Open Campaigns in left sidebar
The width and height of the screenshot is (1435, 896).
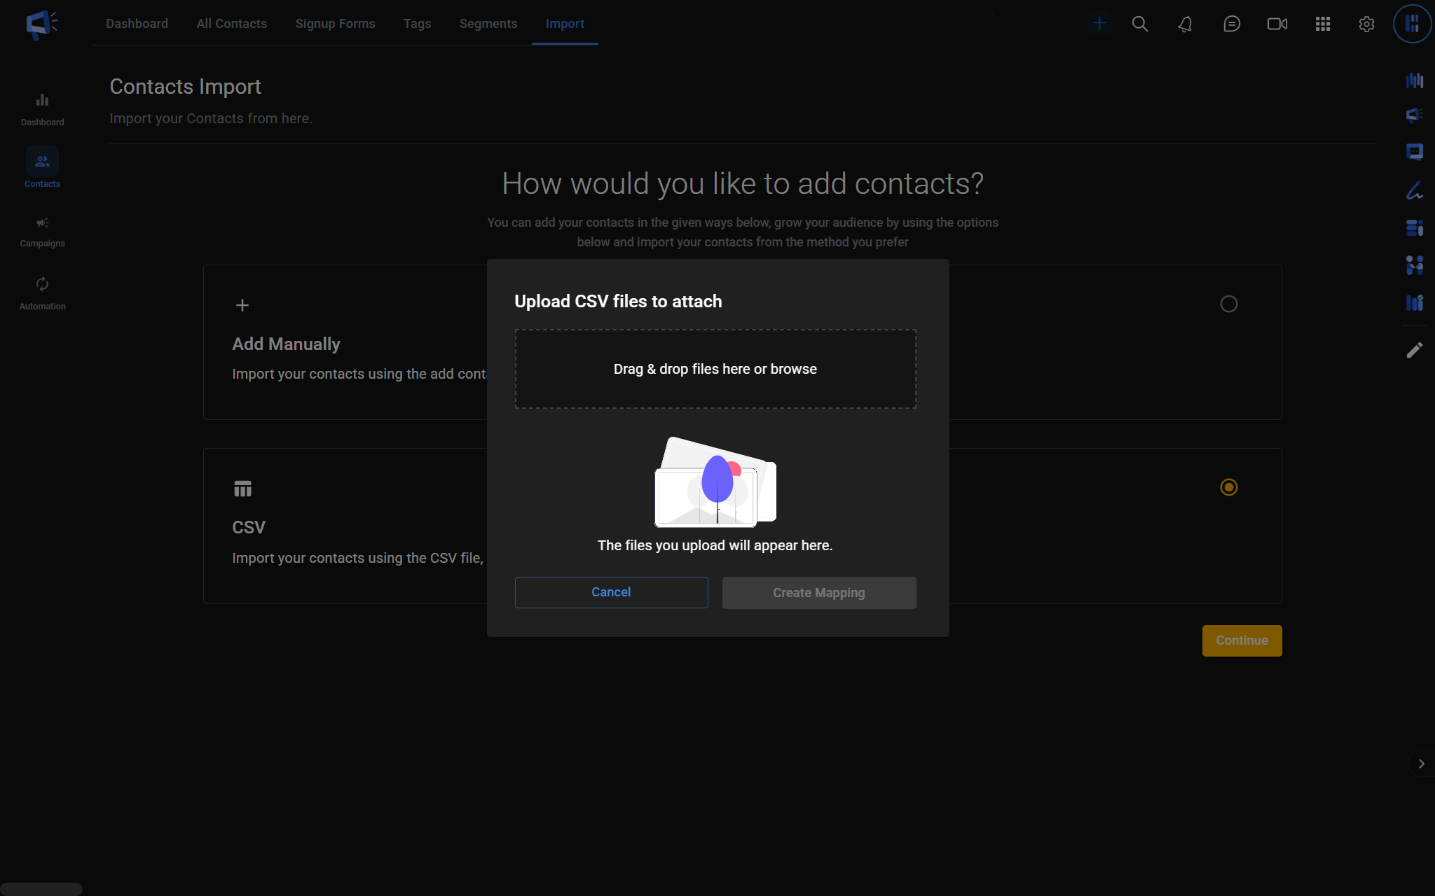(x=42, y=232)
